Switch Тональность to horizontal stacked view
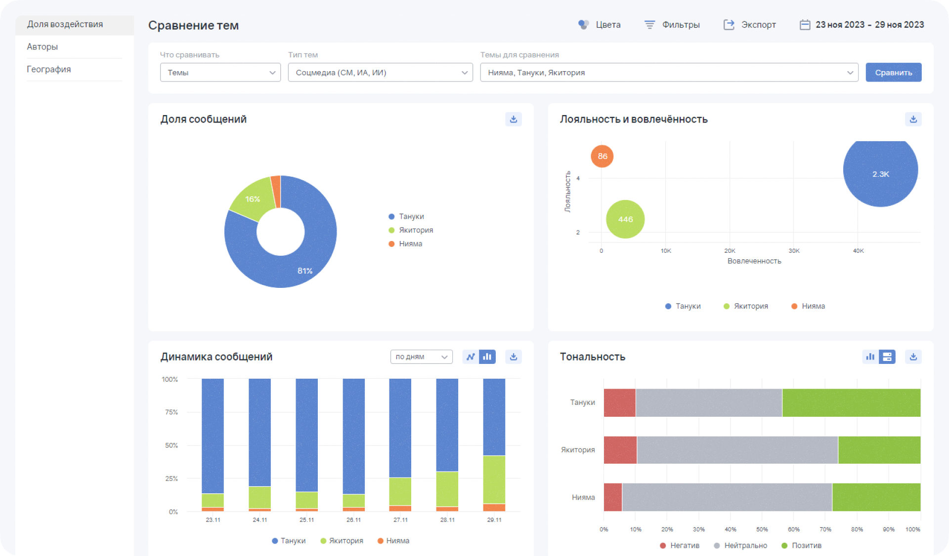Viewport: 949px width, 556px height. point(887,357)
